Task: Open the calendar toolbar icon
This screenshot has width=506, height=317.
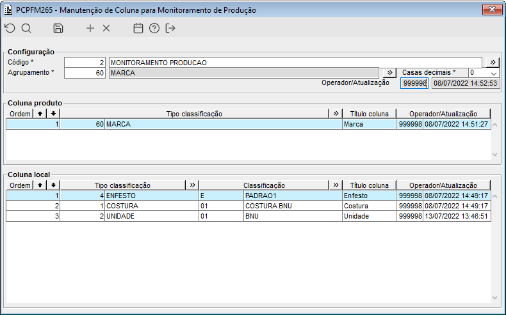Action: 138,28
